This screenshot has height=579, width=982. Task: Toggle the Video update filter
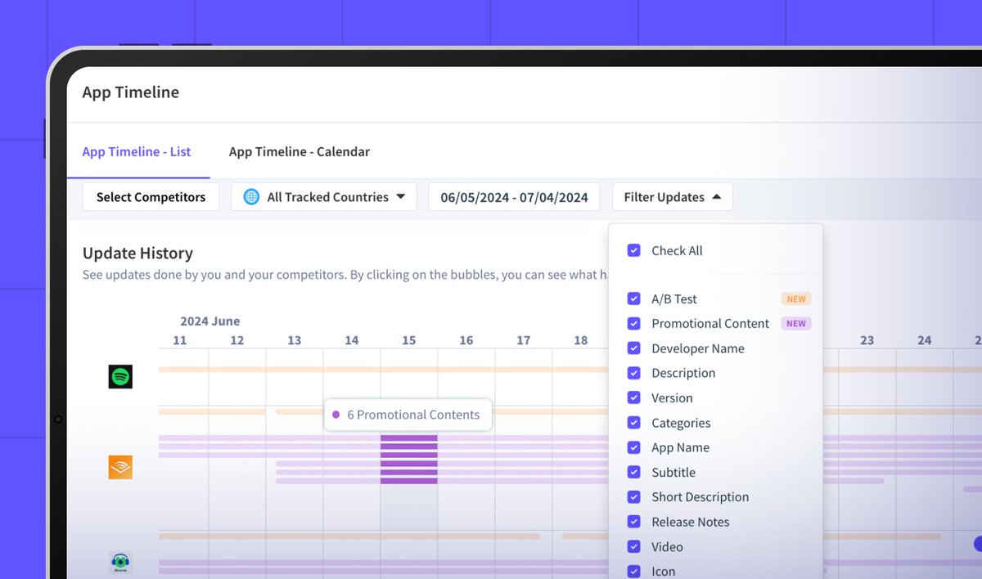point(633,546)
